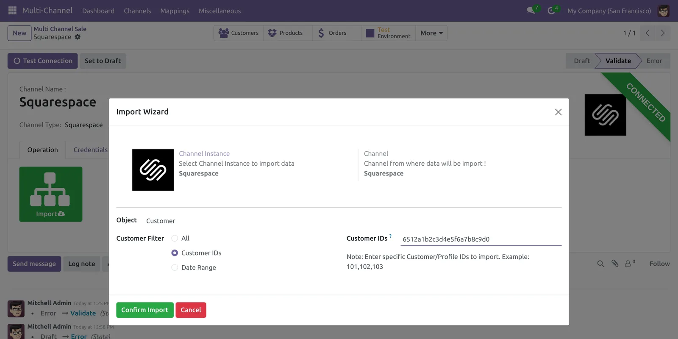This screenshot has width=678, height=339.
Task: Click the Squarespace channel logo image at top right
Action: click(605, 115)
